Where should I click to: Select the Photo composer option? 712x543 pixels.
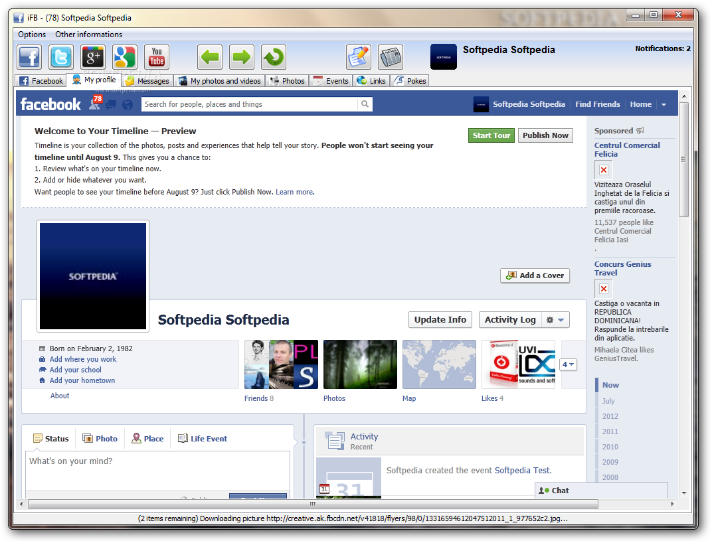100,439
